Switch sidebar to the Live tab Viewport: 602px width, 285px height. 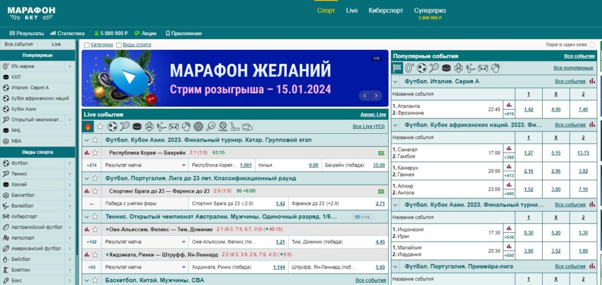56,45
